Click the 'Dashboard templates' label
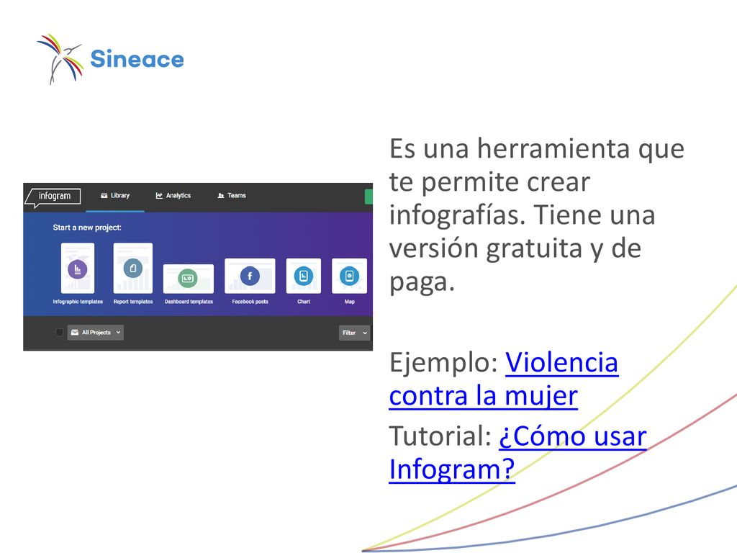 point(189,302)
